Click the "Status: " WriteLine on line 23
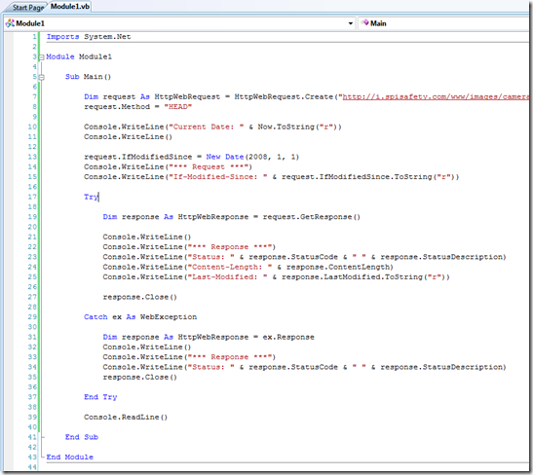533x475 pixels. pyautogui.click(x=304, y=257)
